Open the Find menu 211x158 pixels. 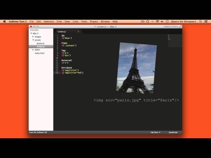click(x=59, y=21)
